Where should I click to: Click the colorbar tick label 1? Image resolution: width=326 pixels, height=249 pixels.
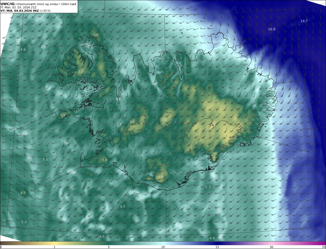click(55, 247)
